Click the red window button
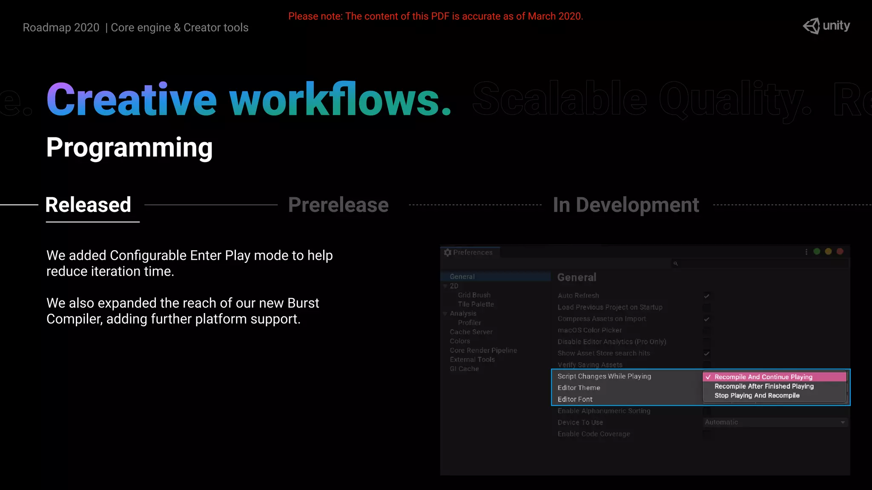Viewport: 872px width, 490px height. pos(840,252)
